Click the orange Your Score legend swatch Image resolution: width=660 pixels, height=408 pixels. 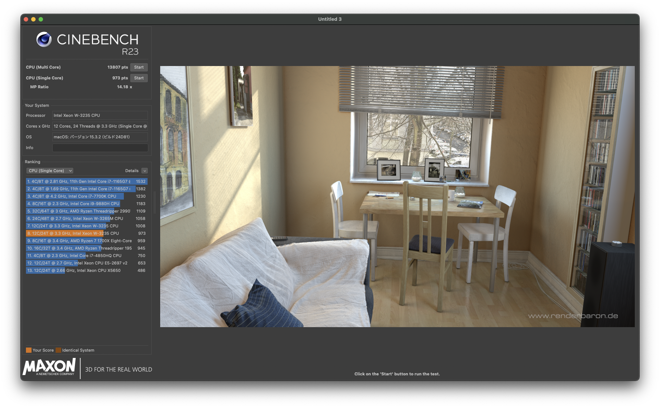coord(29,350)
